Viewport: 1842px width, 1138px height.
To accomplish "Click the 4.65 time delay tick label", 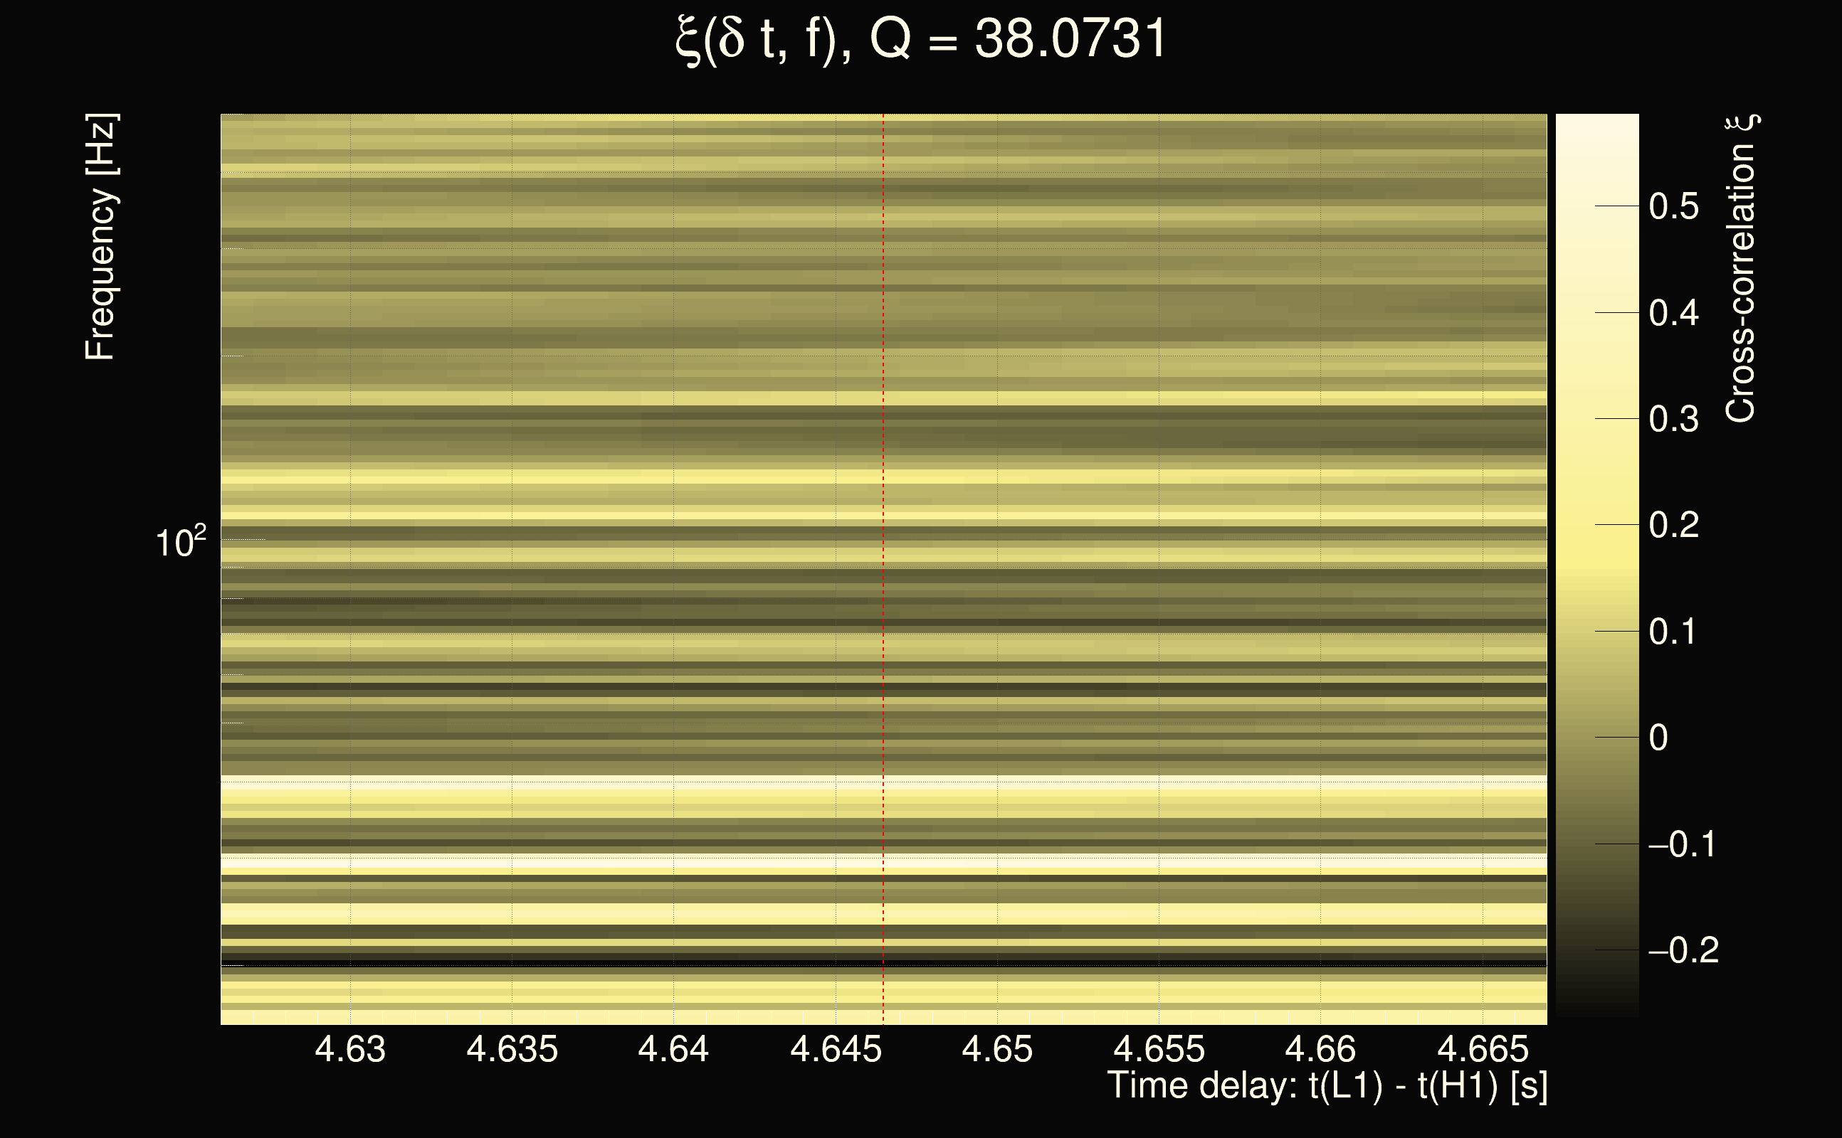I will coord(997,1049).
